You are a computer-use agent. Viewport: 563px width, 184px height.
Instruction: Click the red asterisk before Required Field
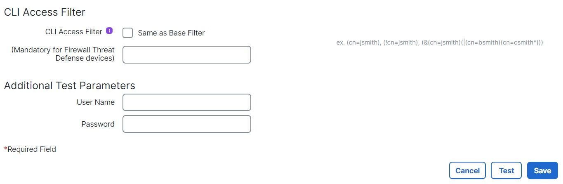tap(5, 148)
